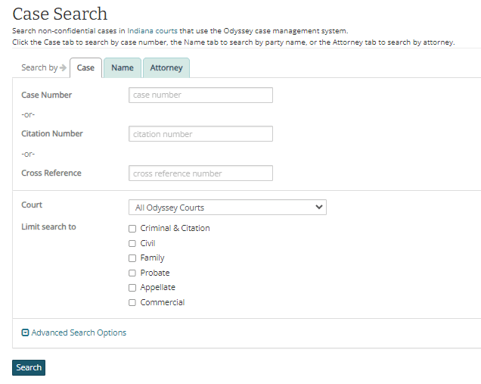This screenshot has height=384, width=481.
Task: Switch to the Case tab
Action: coord(85,67)
